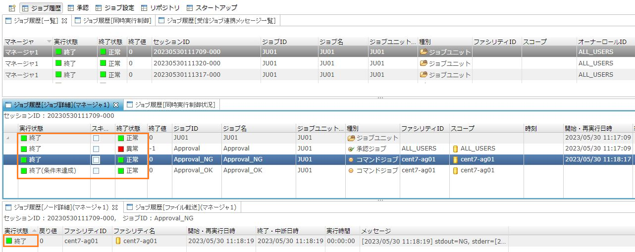
Task: Click the command job icon in the Approval_OK row
Action: point(351,170)
